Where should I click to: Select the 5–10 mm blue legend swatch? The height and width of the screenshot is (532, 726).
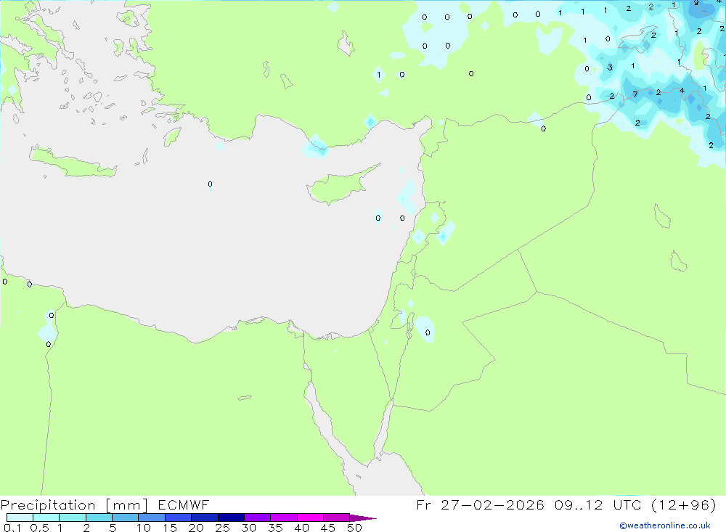[125, 517]
